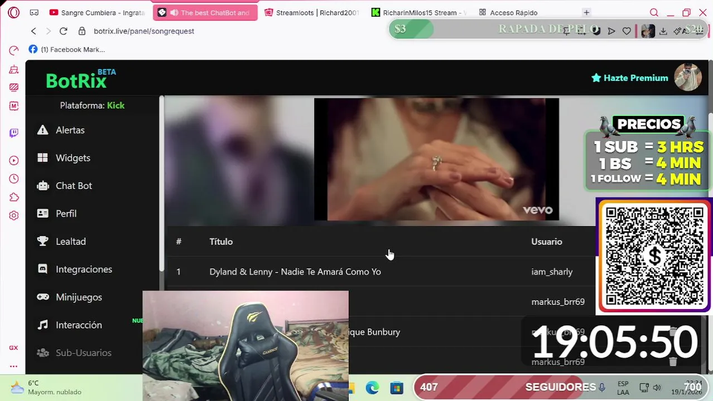This screenshot has width=713, height=401.
Task: Open browsing history clock icon
Action: [x=14, y=179]
